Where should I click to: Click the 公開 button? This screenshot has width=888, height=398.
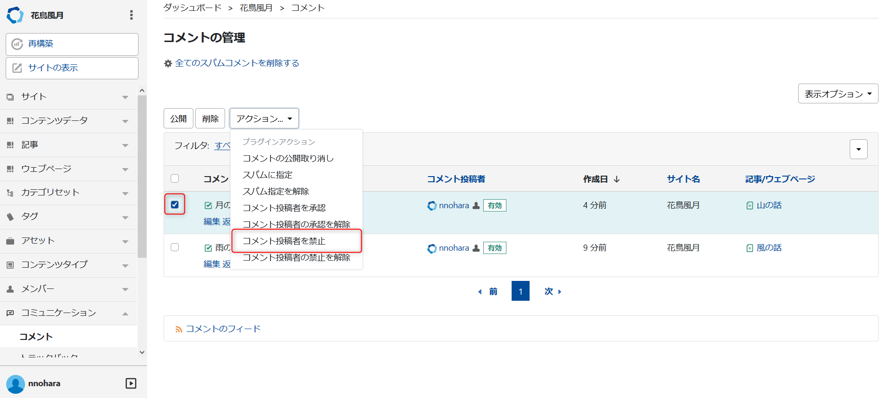[x=178, y=119]
